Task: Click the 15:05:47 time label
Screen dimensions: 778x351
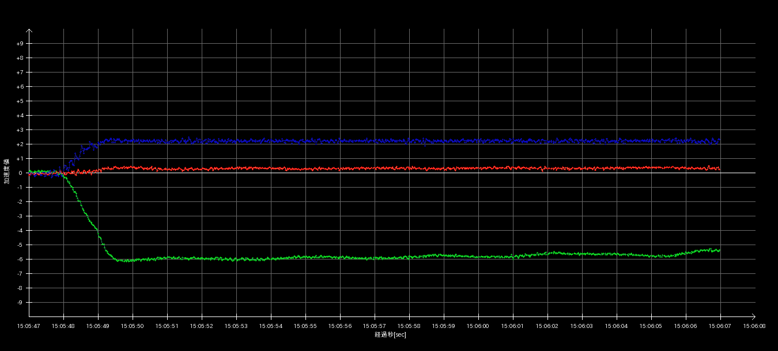Action: click(x=29, y=326)
